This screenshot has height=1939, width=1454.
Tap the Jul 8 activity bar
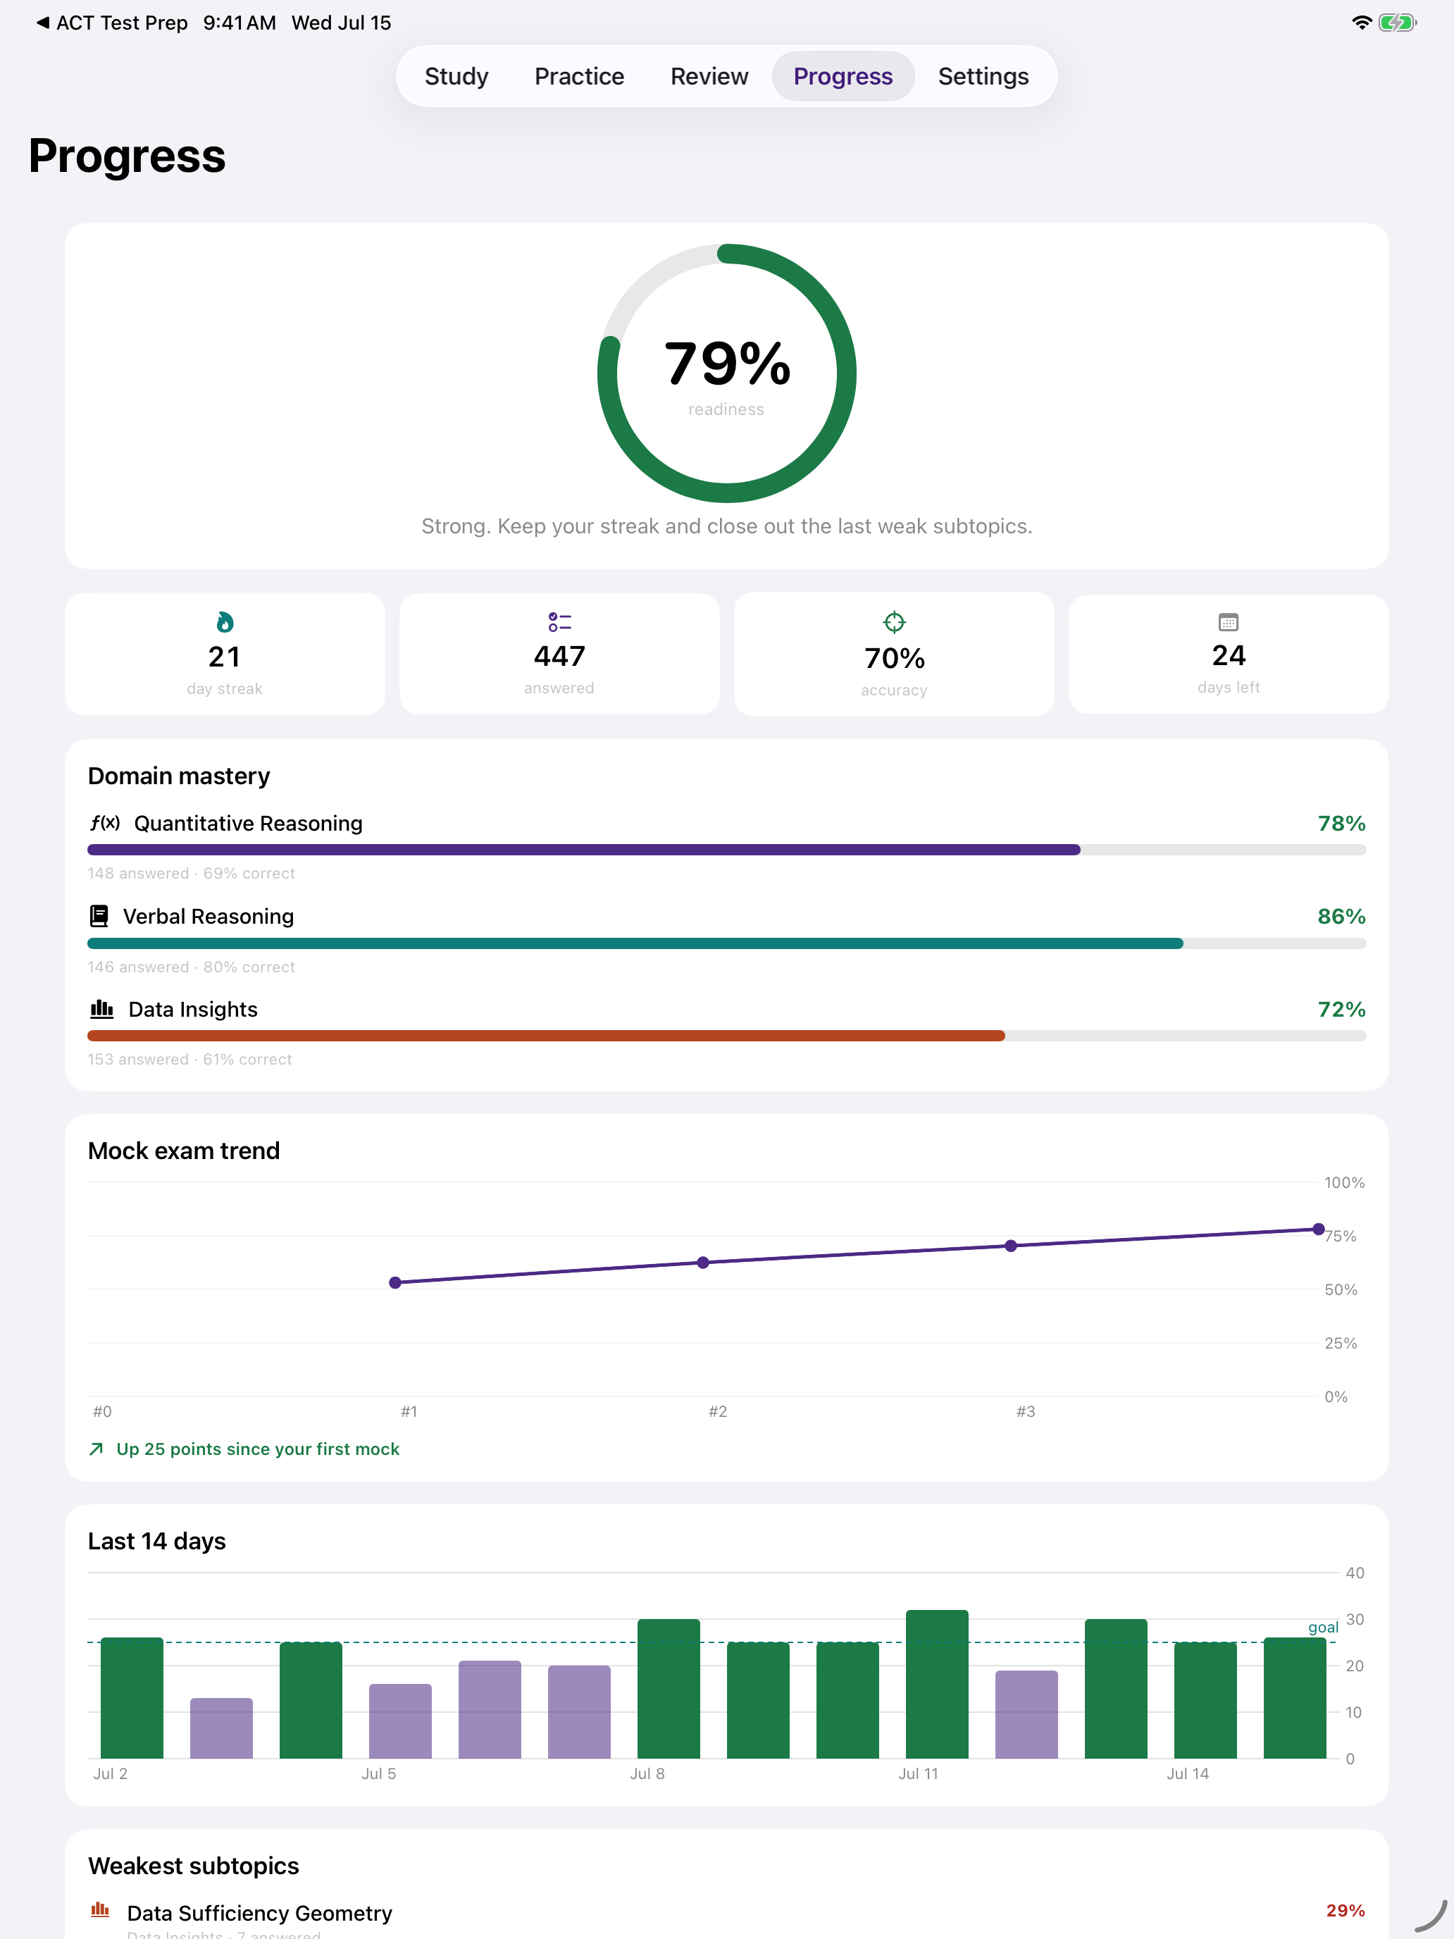(x=669, y=1688)
